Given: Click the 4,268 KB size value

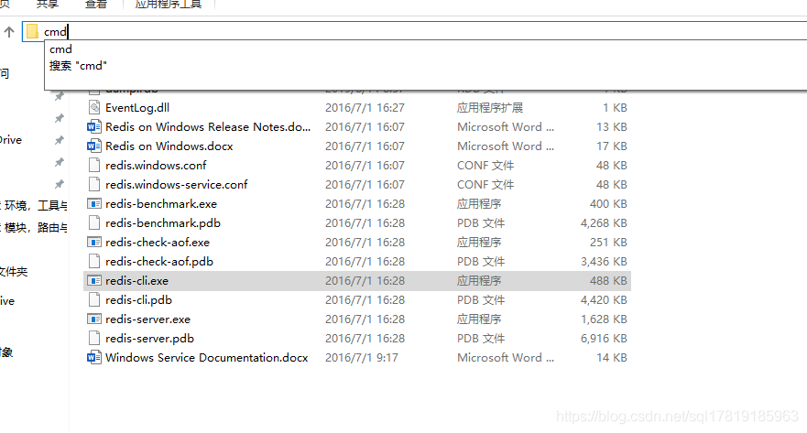Looking at the screenshot, I should click(x=605, y=222).
